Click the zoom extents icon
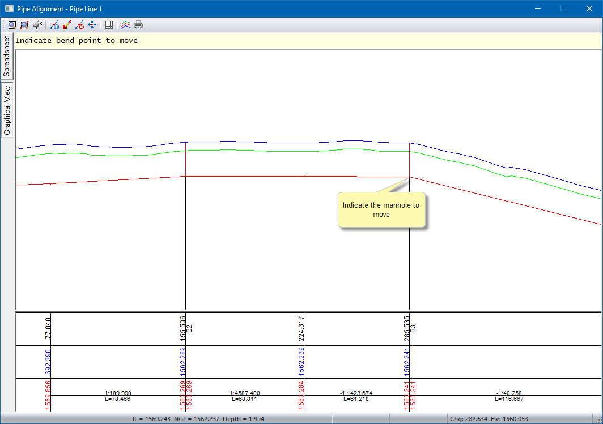This screenshot has width=603, height=424. 24,25
